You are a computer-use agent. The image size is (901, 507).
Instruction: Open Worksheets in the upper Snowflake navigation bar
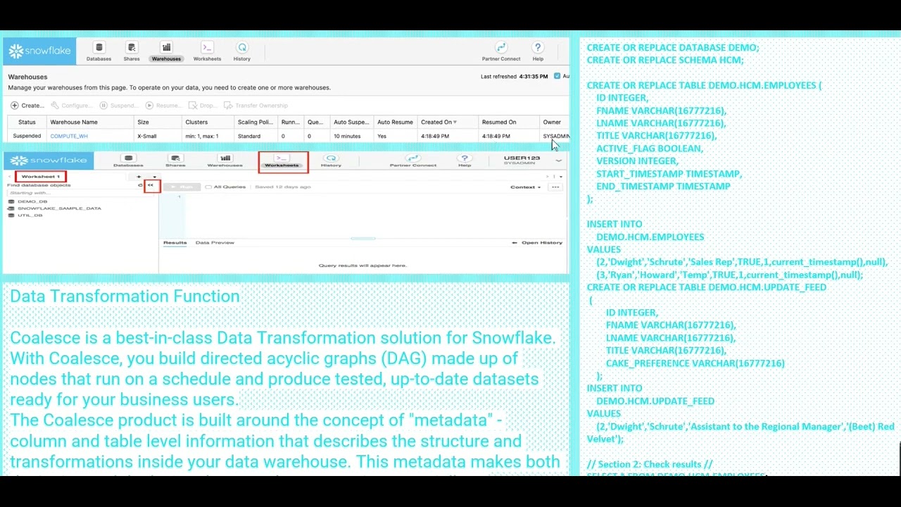point(207,52)
